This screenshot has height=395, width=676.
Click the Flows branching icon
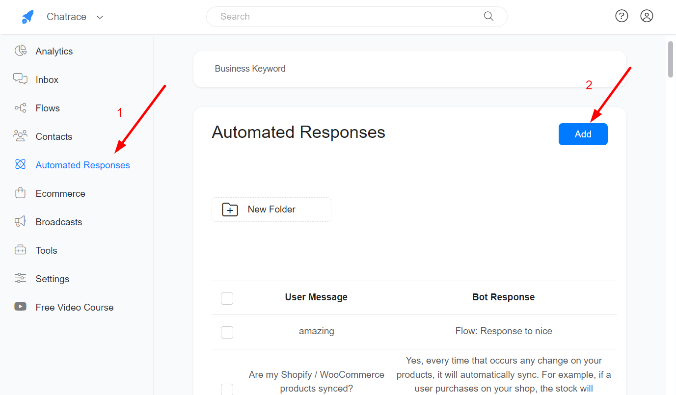[x=20, y=107]
